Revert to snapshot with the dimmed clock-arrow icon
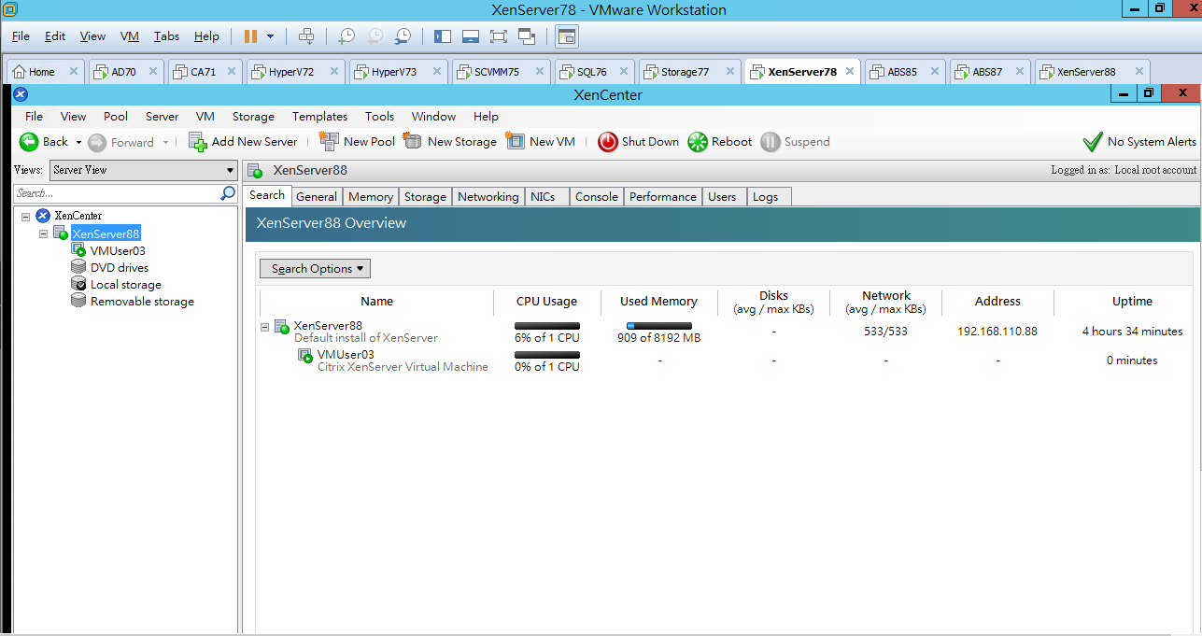This screenshot has width=1202, height=636. [375, 36]
